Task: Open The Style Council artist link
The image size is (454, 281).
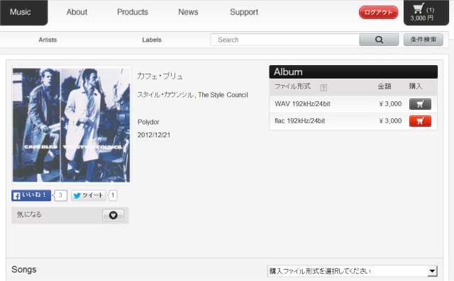Action: click(x=223, y=95)
